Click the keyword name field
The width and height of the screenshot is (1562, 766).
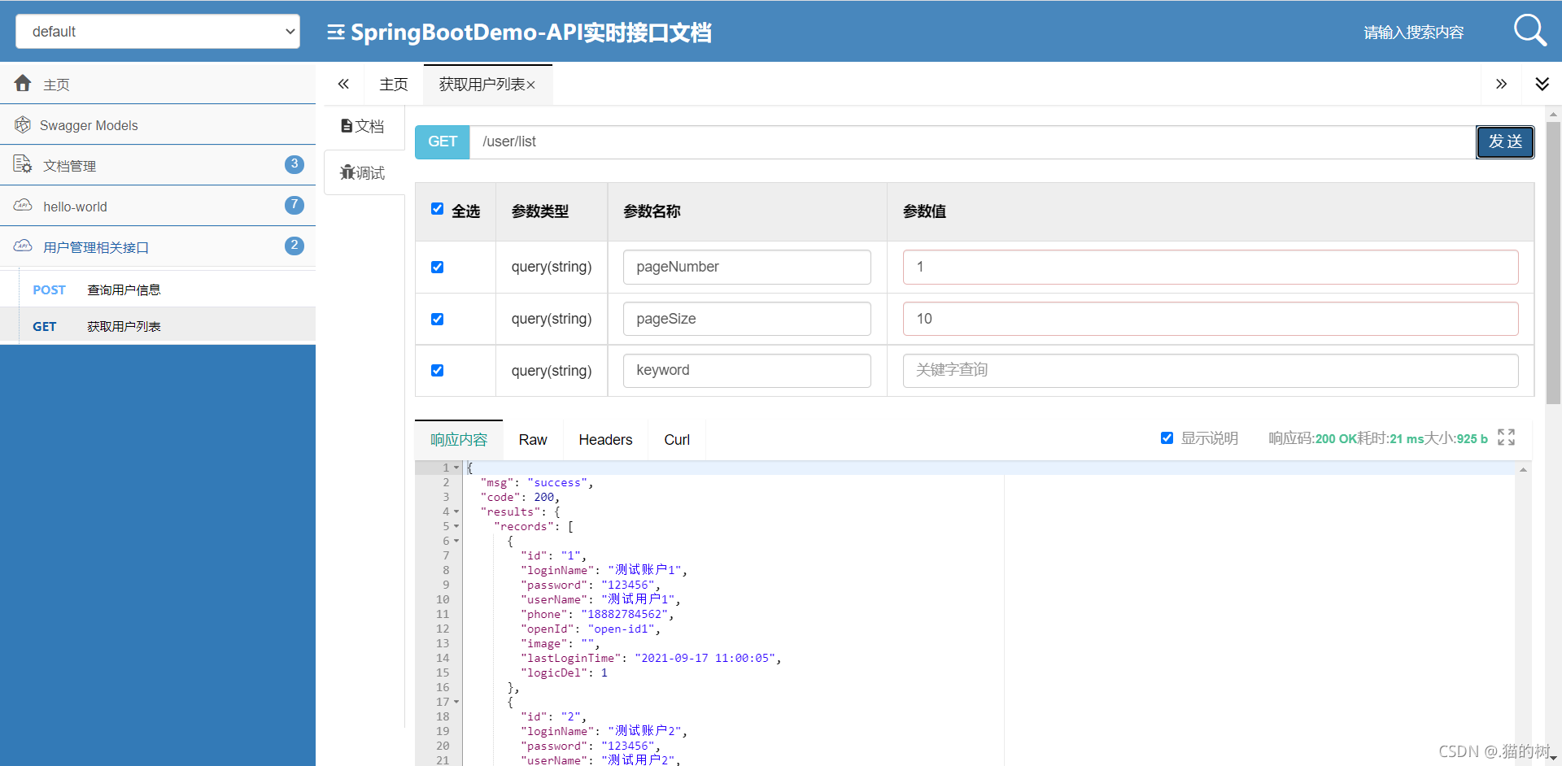point(747,370)
